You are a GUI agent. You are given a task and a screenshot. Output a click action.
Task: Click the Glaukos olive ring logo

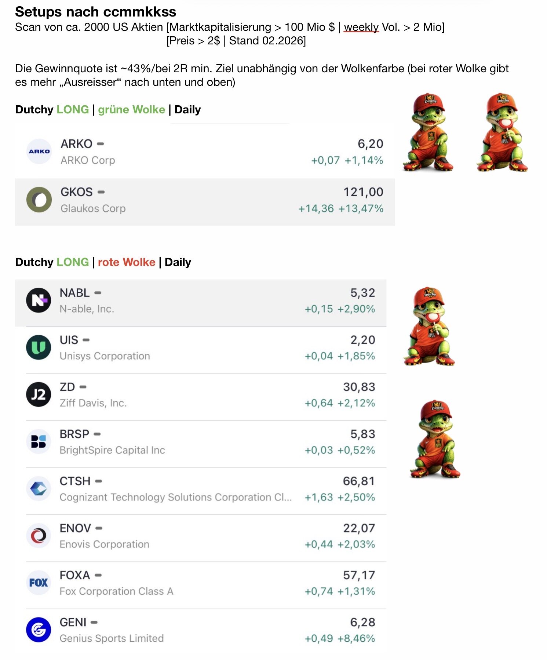point(39,200)
